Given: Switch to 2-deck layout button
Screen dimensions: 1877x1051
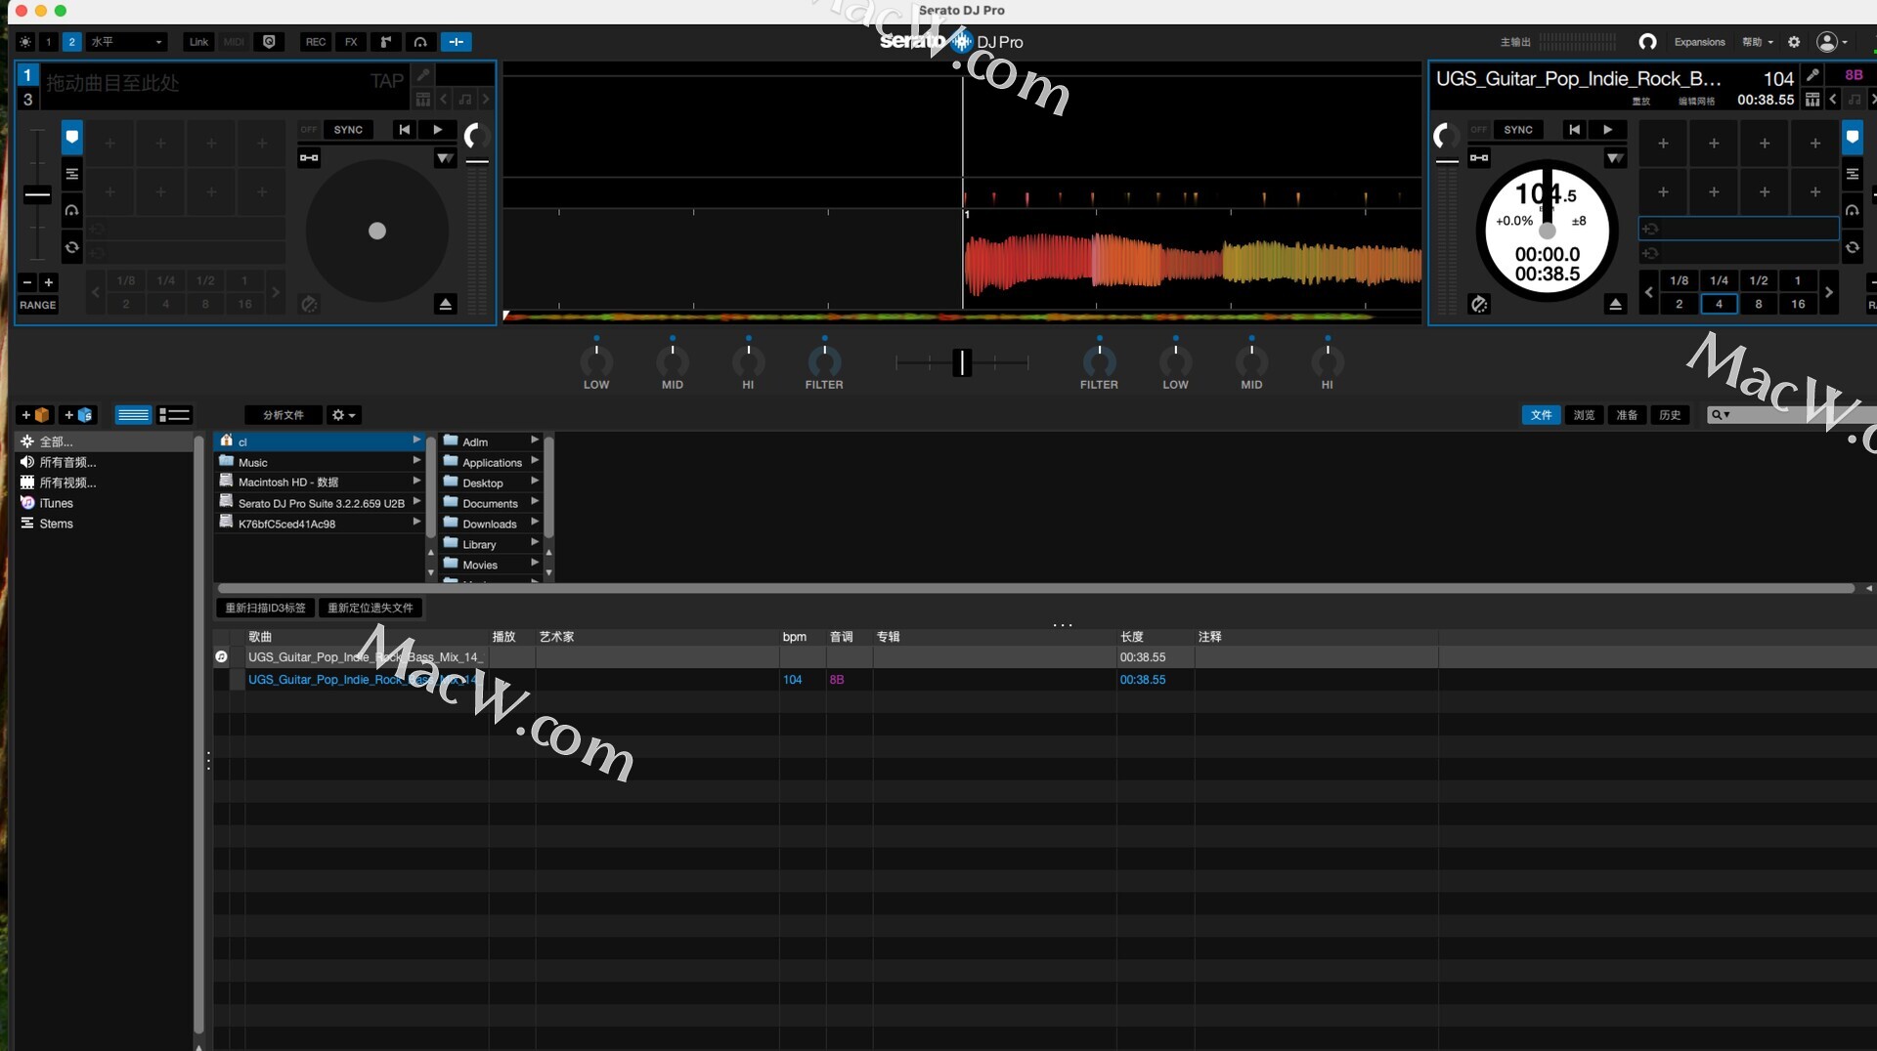Looking at the screenshot, I should 71,42.
